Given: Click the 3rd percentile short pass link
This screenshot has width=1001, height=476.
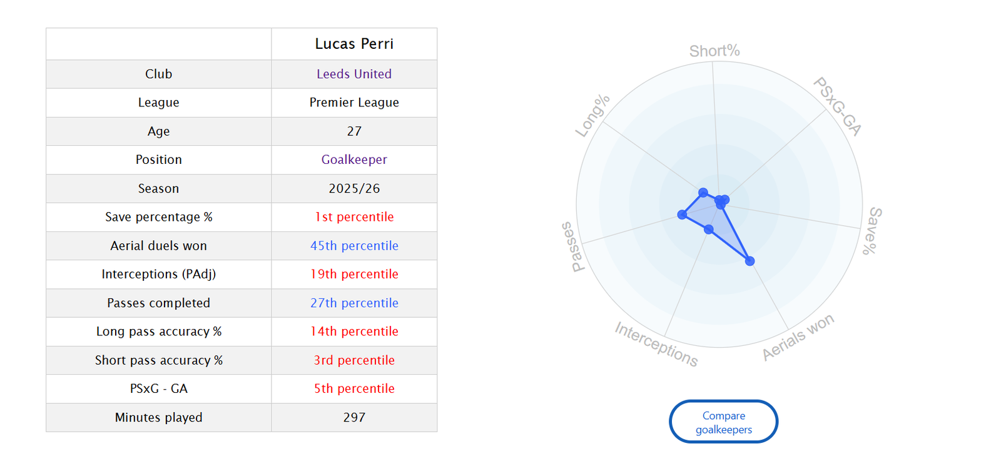Looking at the screenshot, I should point(354,360).
